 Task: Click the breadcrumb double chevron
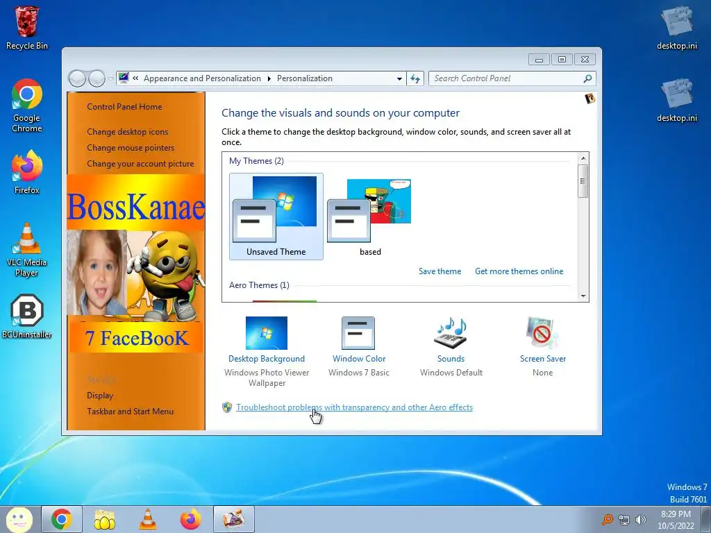135,78
